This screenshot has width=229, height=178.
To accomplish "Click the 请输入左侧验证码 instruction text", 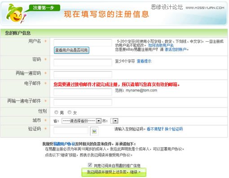I will 129,129.
